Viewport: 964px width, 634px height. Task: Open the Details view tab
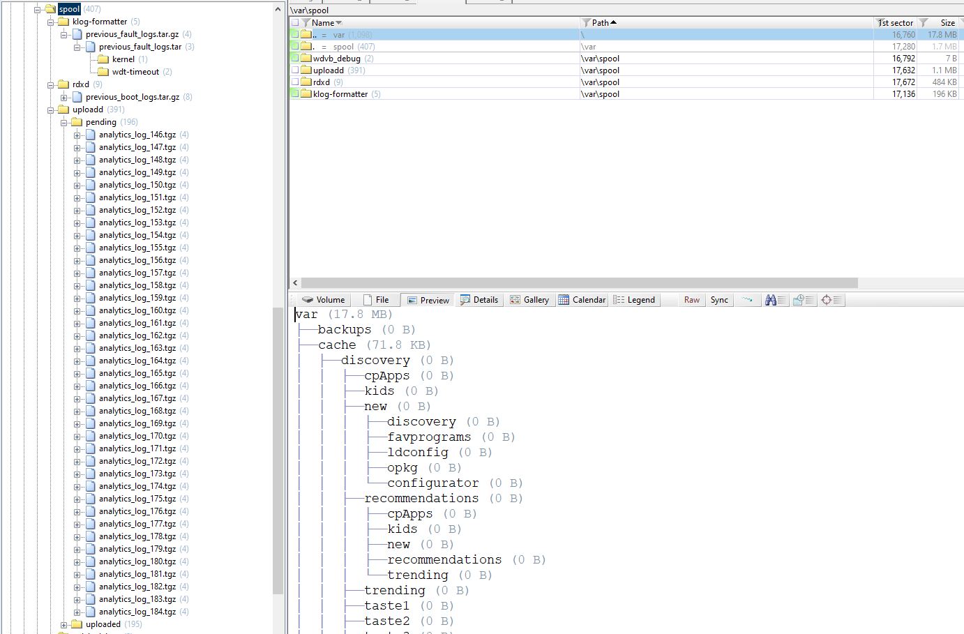(x=479, y=300)
